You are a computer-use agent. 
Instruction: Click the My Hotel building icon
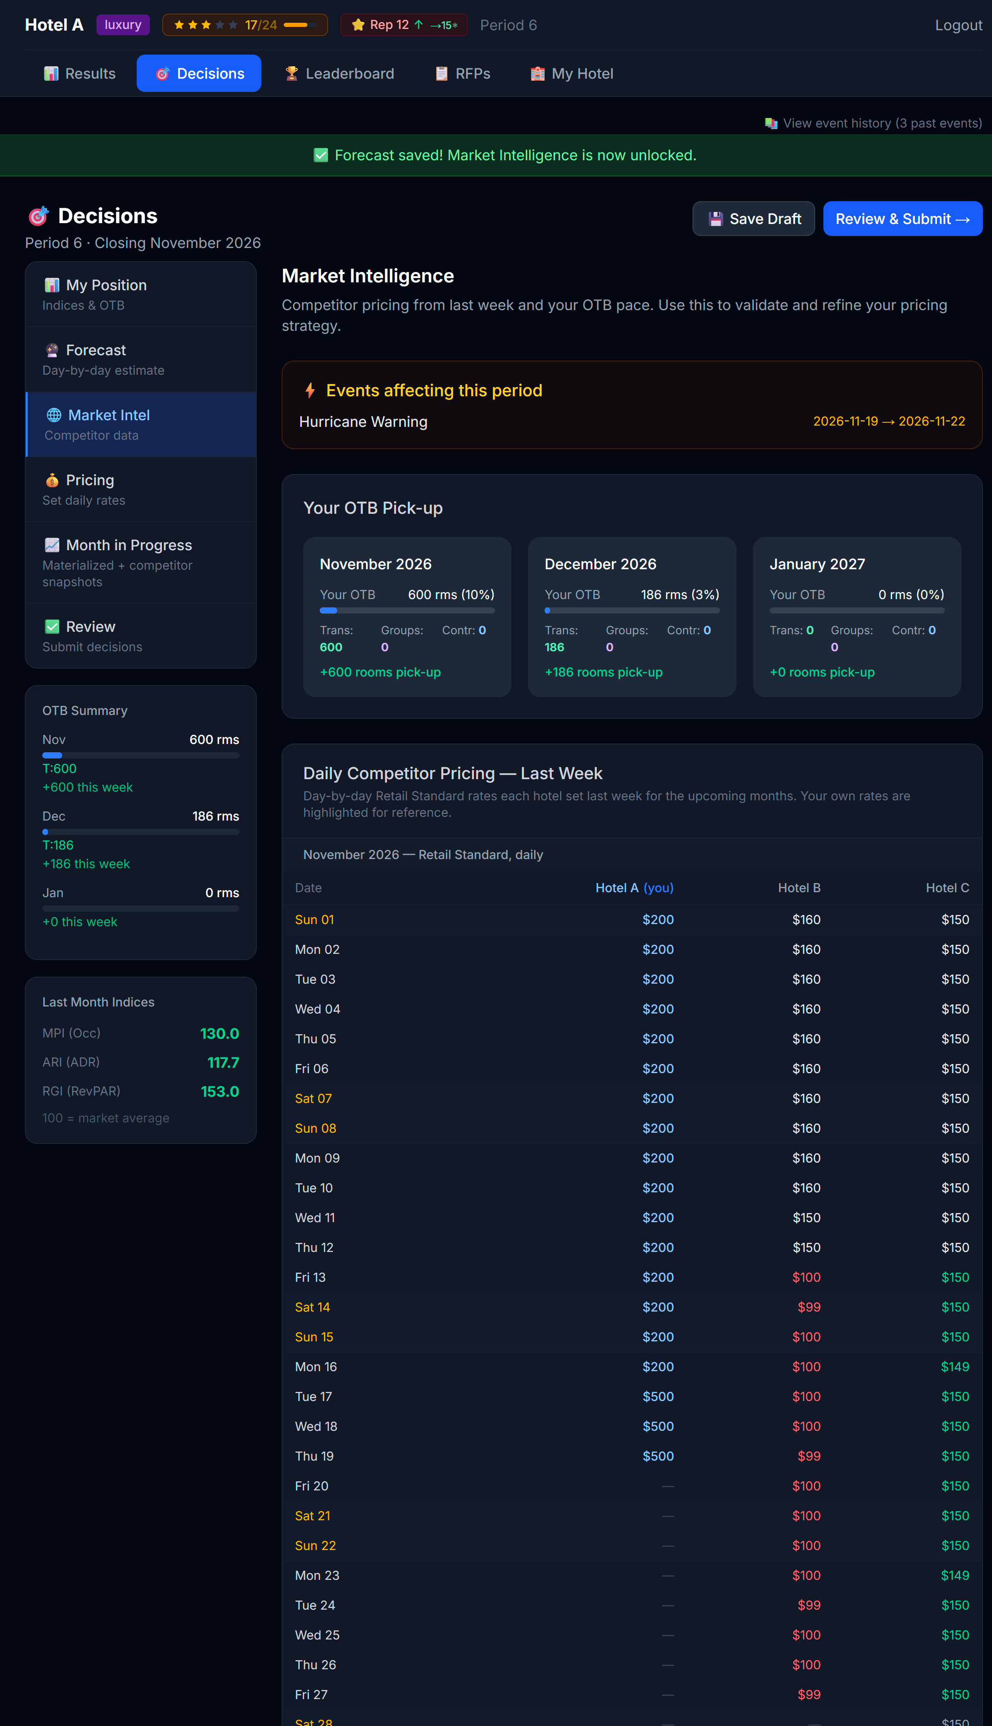(538, 74)
